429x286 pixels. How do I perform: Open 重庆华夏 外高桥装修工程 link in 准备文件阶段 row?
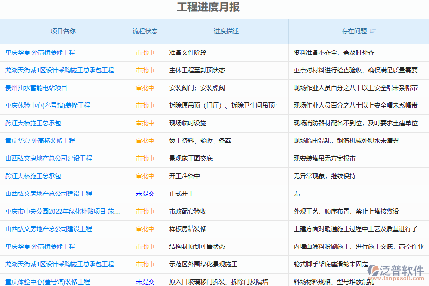(40, 52)
